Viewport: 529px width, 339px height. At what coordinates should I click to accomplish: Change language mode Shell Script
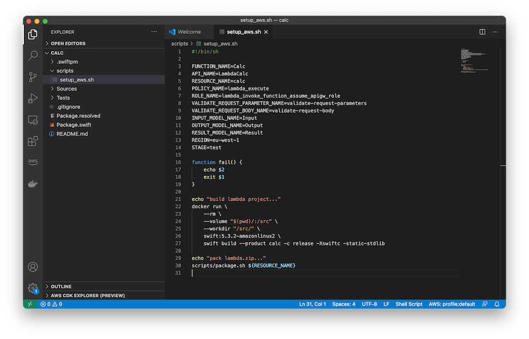409,304
